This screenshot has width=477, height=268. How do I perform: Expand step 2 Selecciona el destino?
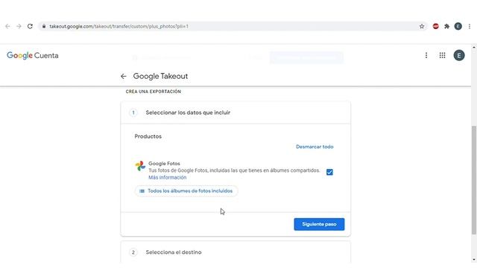236,252
